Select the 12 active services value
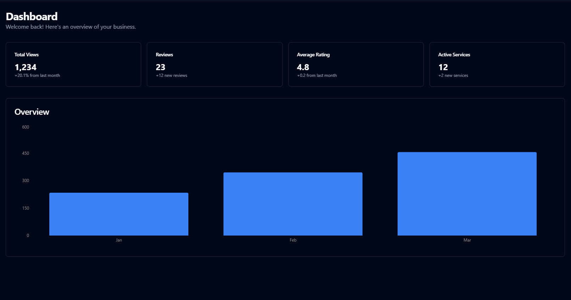Screen dimensions: 571x300 coord(443,67)
